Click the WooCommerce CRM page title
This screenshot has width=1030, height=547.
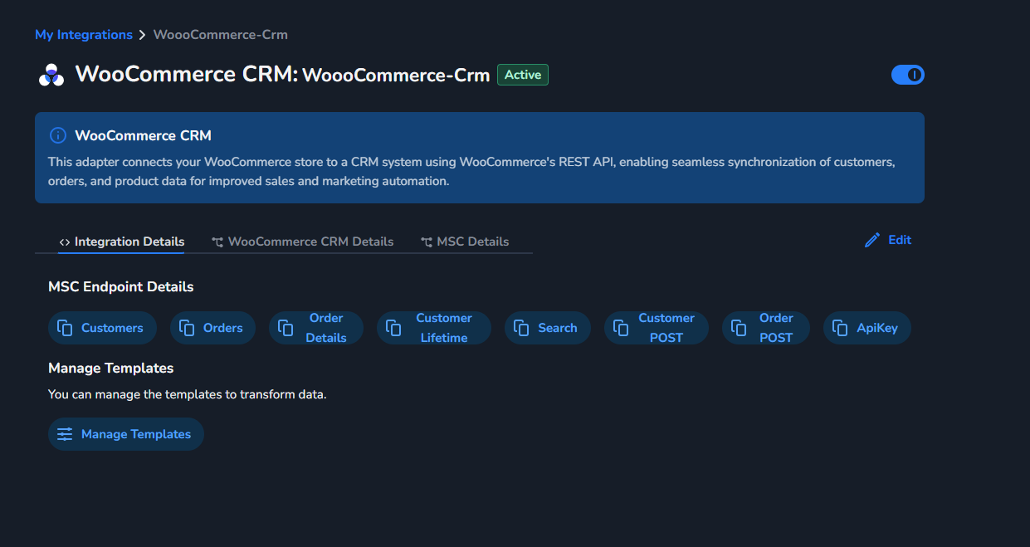coord(186,74)
